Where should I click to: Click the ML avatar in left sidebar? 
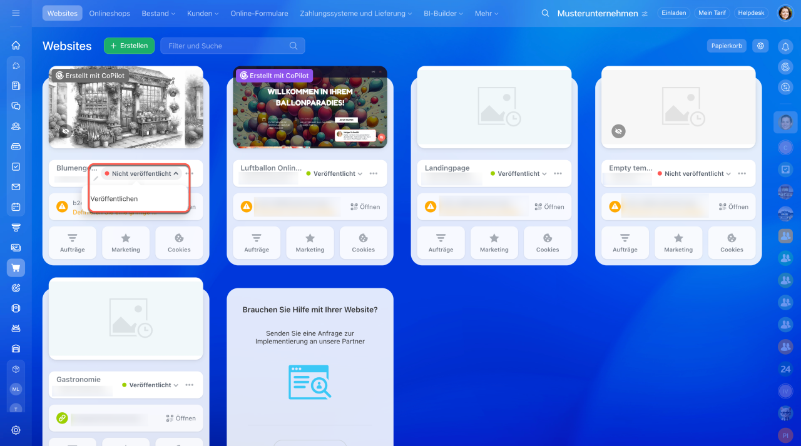coord(16,389)
